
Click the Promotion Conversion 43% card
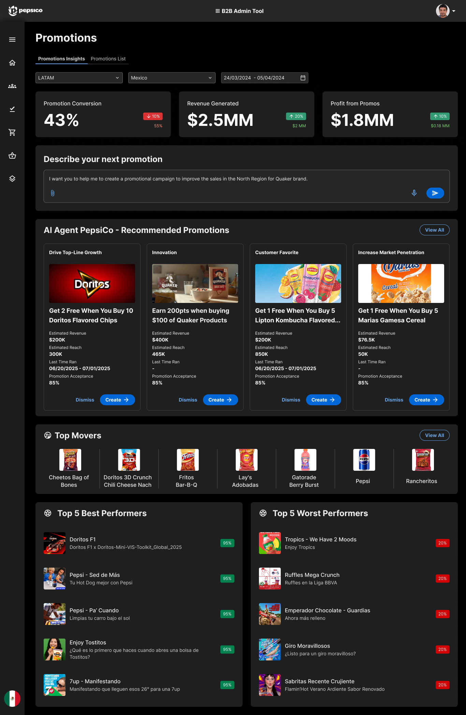[x=103, y=114]
